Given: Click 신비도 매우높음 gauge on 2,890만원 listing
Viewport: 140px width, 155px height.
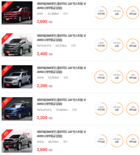Looking at the screenshot, I should click(x=133, y=141).
